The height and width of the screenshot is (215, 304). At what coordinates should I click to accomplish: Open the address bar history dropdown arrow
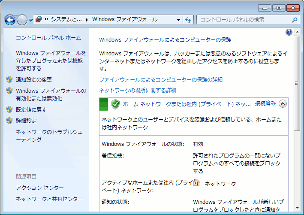click(x=179, y=20)
